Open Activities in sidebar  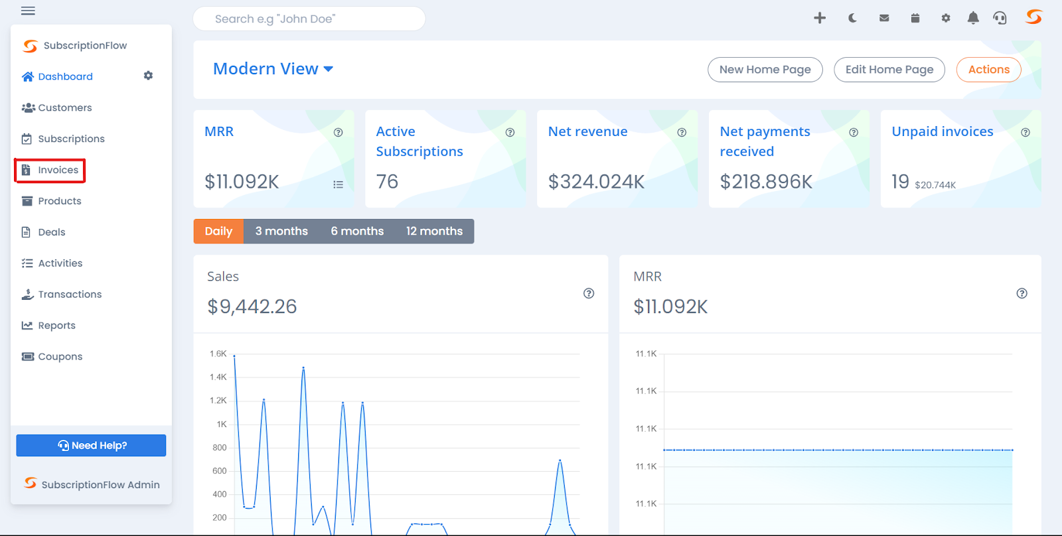tap(52, 263)
